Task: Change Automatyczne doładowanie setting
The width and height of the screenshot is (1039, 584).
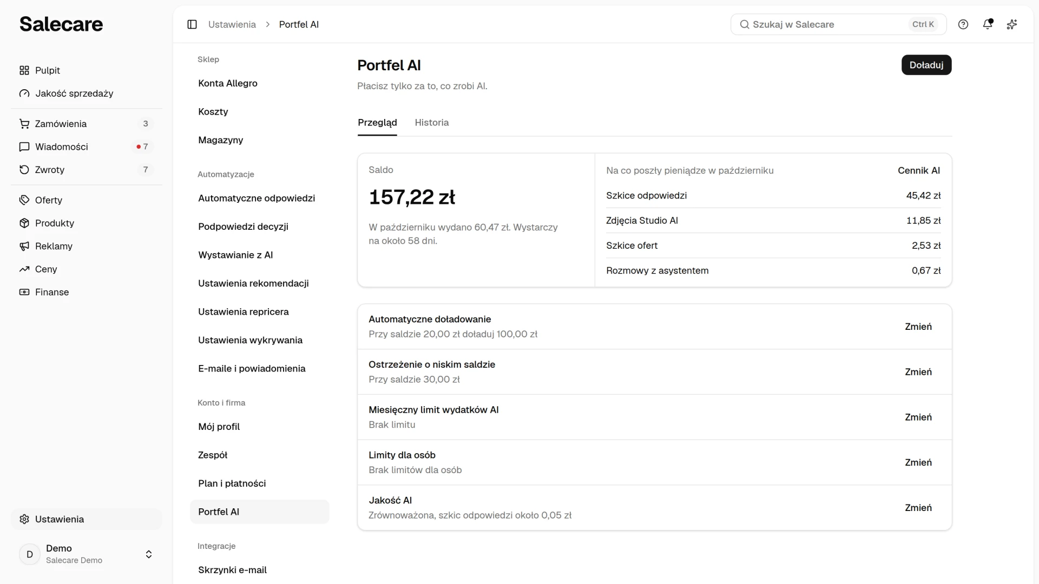Action: pyautogui.click(x=918, y=327)
